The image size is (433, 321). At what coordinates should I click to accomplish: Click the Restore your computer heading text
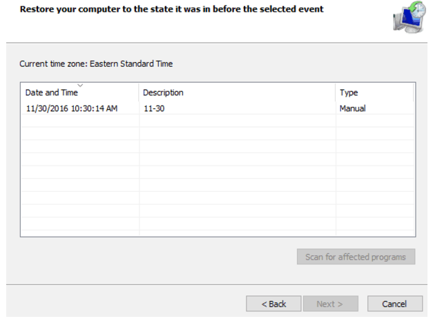[x=171, y=9]
